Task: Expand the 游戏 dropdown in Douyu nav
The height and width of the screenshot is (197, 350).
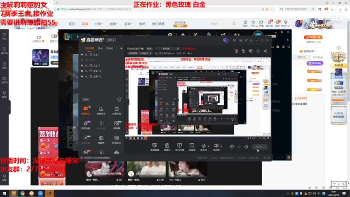Action: coord(128,24)
